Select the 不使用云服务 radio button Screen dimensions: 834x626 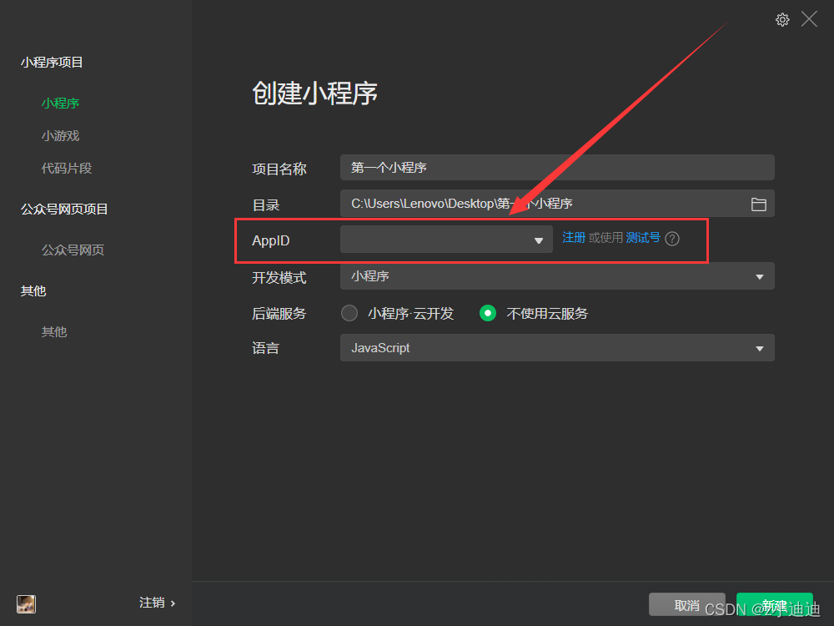click(x=487, y=313)
